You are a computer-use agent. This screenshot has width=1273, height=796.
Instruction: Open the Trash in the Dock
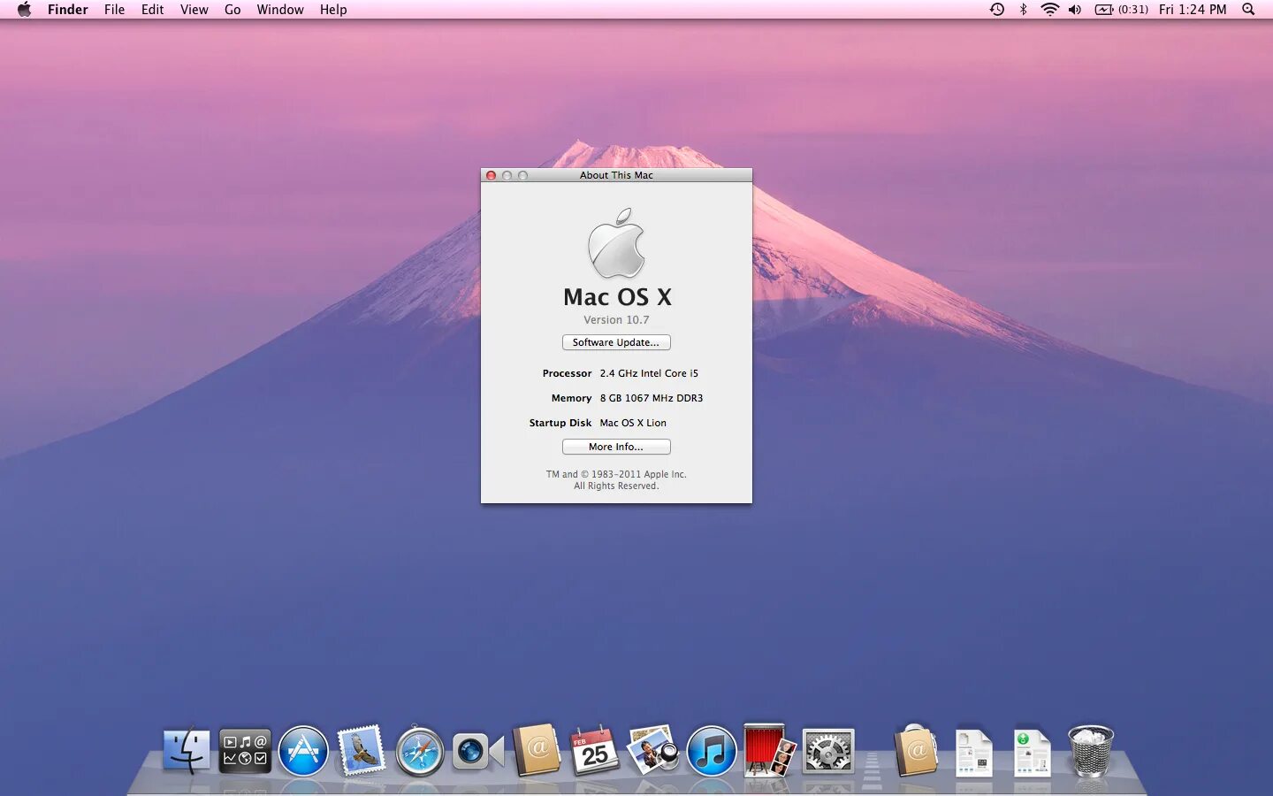1090,751
